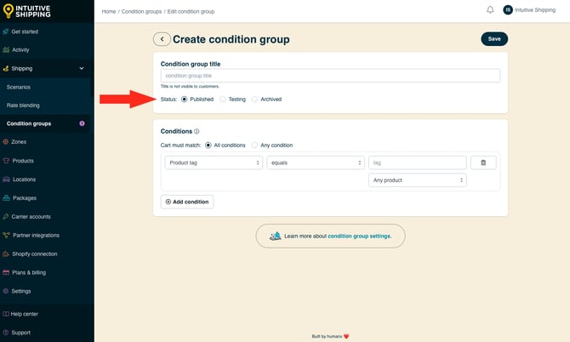
Task: Open Locations in the sidebar
Action: (24, 180)
